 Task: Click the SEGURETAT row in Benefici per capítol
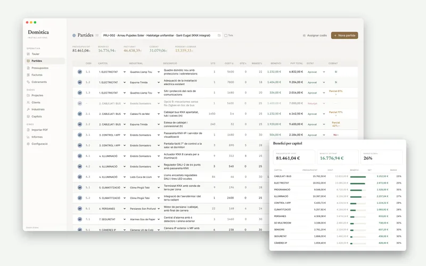(x=338, y=236)
